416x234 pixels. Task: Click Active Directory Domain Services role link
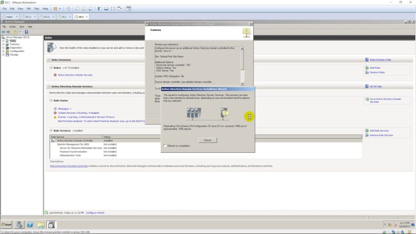(75, 75)
